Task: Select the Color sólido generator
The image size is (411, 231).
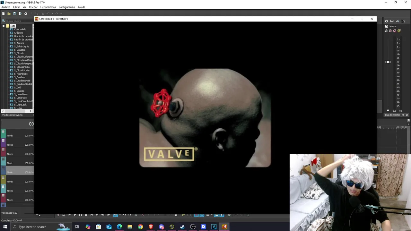Action: [x=20, y=29]
